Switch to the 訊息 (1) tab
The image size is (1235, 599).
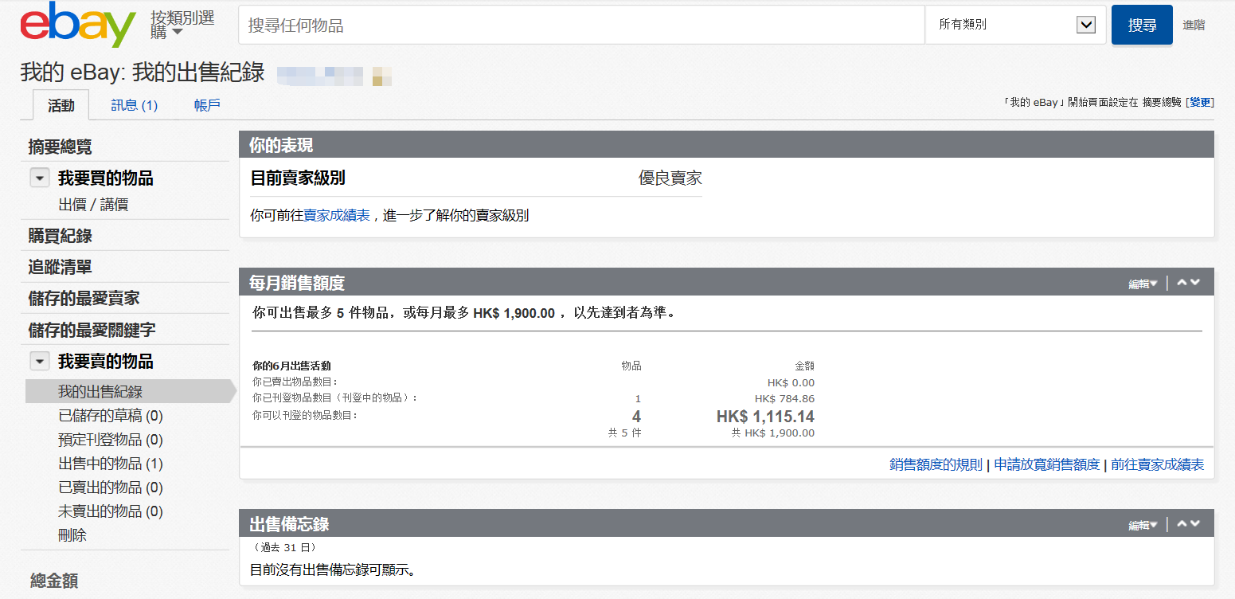pos(133,104)
